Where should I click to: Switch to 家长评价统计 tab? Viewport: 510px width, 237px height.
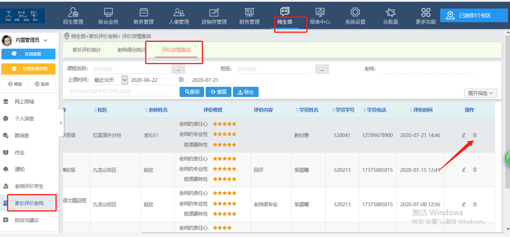point(86,50)
